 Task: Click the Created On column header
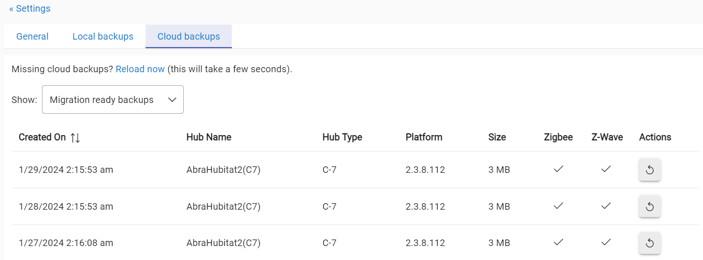[42, 137]
